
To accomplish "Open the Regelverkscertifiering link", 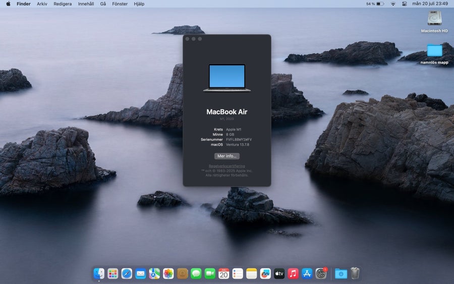I will [x=226, y=166].
